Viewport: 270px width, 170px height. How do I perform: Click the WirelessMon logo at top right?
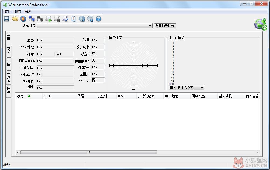(x=261, y=24)
